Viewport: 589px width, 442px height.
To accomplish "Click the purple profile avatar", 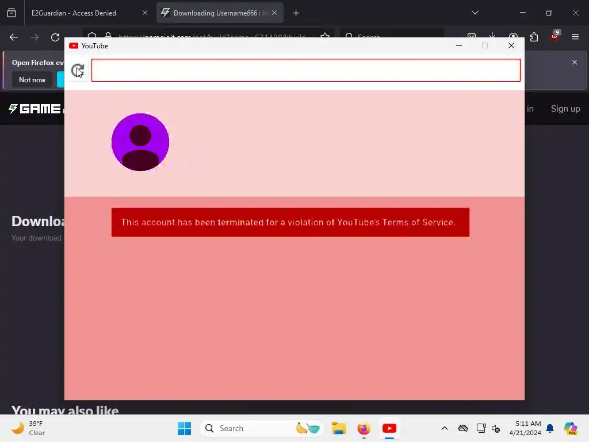I will coord(140,142).
